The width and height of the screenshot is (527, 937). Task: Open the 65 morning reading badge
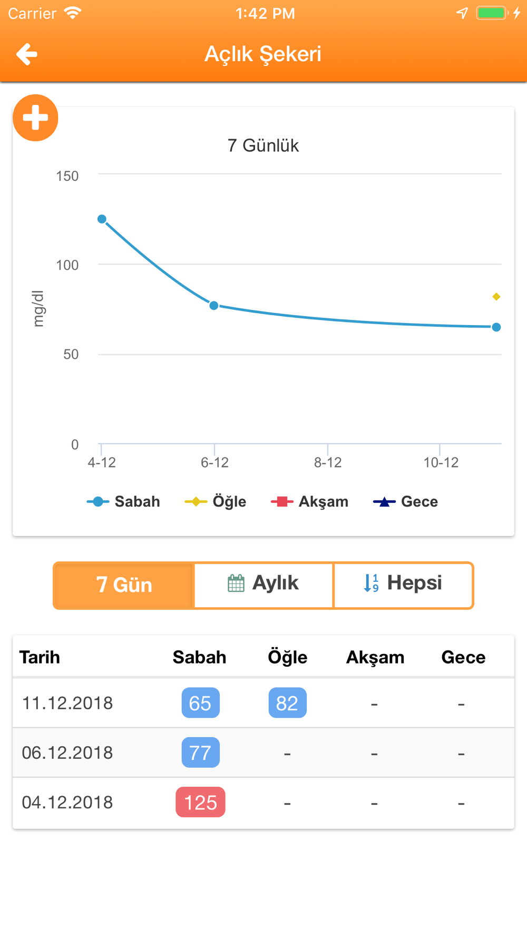(200, 702)
